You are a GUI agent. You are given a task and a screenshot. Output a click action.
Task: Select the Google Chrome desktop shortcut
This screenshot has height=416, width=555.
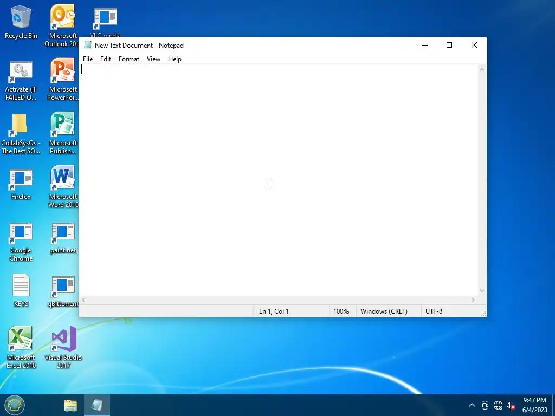point(21,242)
